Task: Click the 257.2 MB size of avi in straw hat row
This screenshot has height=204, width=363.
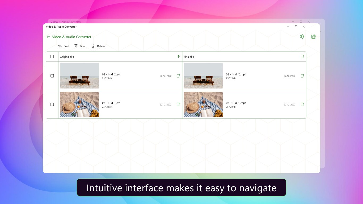Action: 107,107
